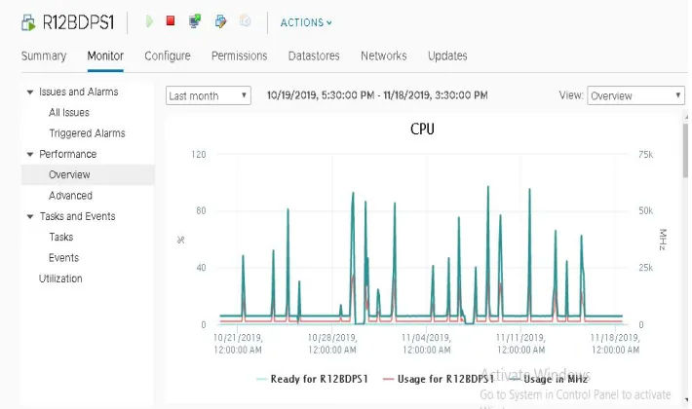
Task: Open the Configure tab
Action: click(x=168, y=56)
